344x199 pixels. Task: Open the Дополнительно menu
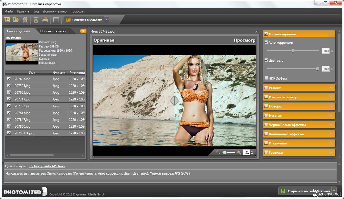point(54,11)
